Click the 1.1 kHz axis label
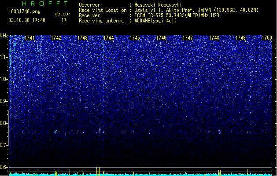 (4, 57)
